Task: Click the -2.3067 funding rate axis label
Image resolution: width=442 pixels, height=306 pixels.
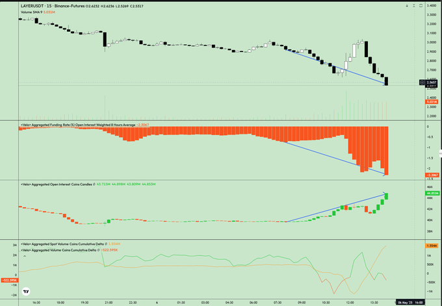Action: [432, 175]
